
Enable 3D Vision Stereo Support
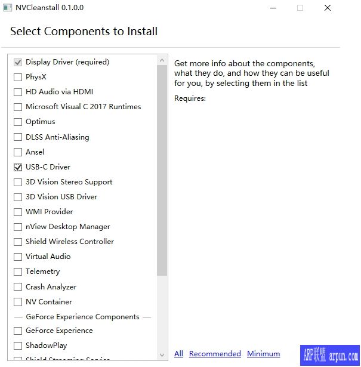point(18,182)
